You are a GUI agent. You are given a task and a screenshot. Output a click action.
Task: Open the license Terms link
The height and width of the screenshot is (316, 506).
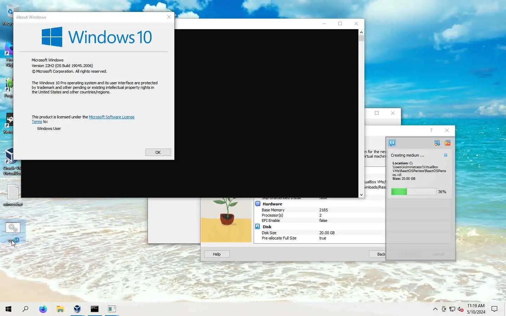(37, 121)
